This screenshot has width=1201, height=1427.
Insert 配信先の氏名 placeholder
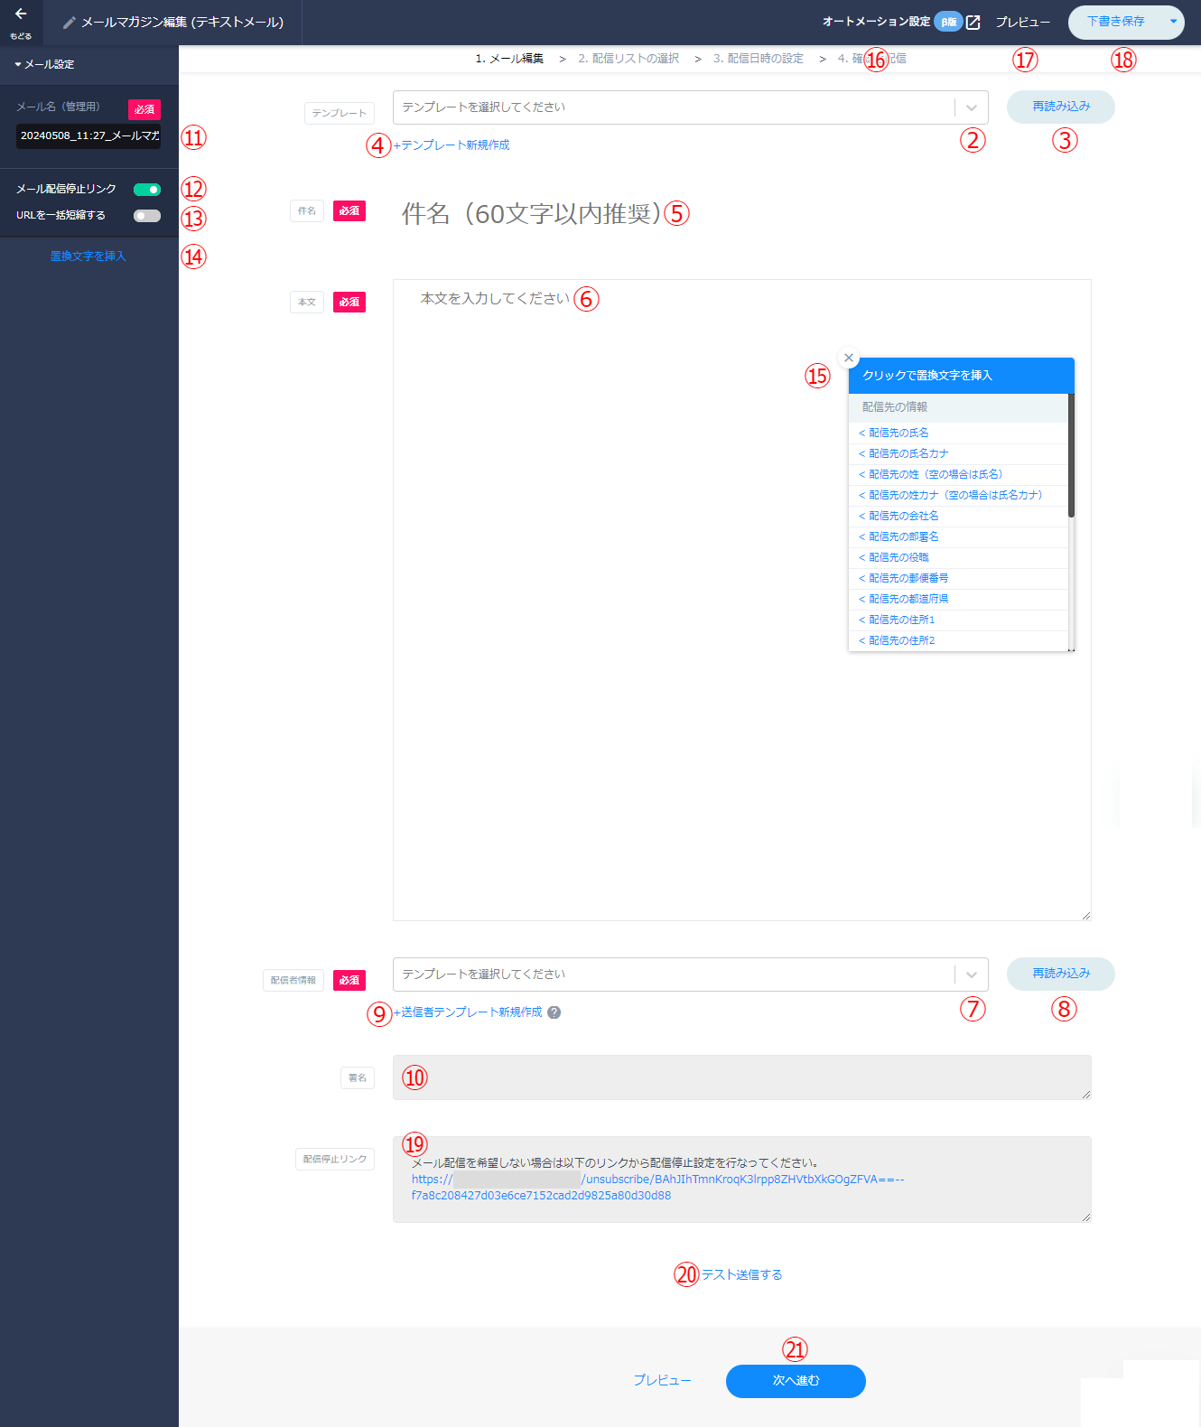(958, 434)
